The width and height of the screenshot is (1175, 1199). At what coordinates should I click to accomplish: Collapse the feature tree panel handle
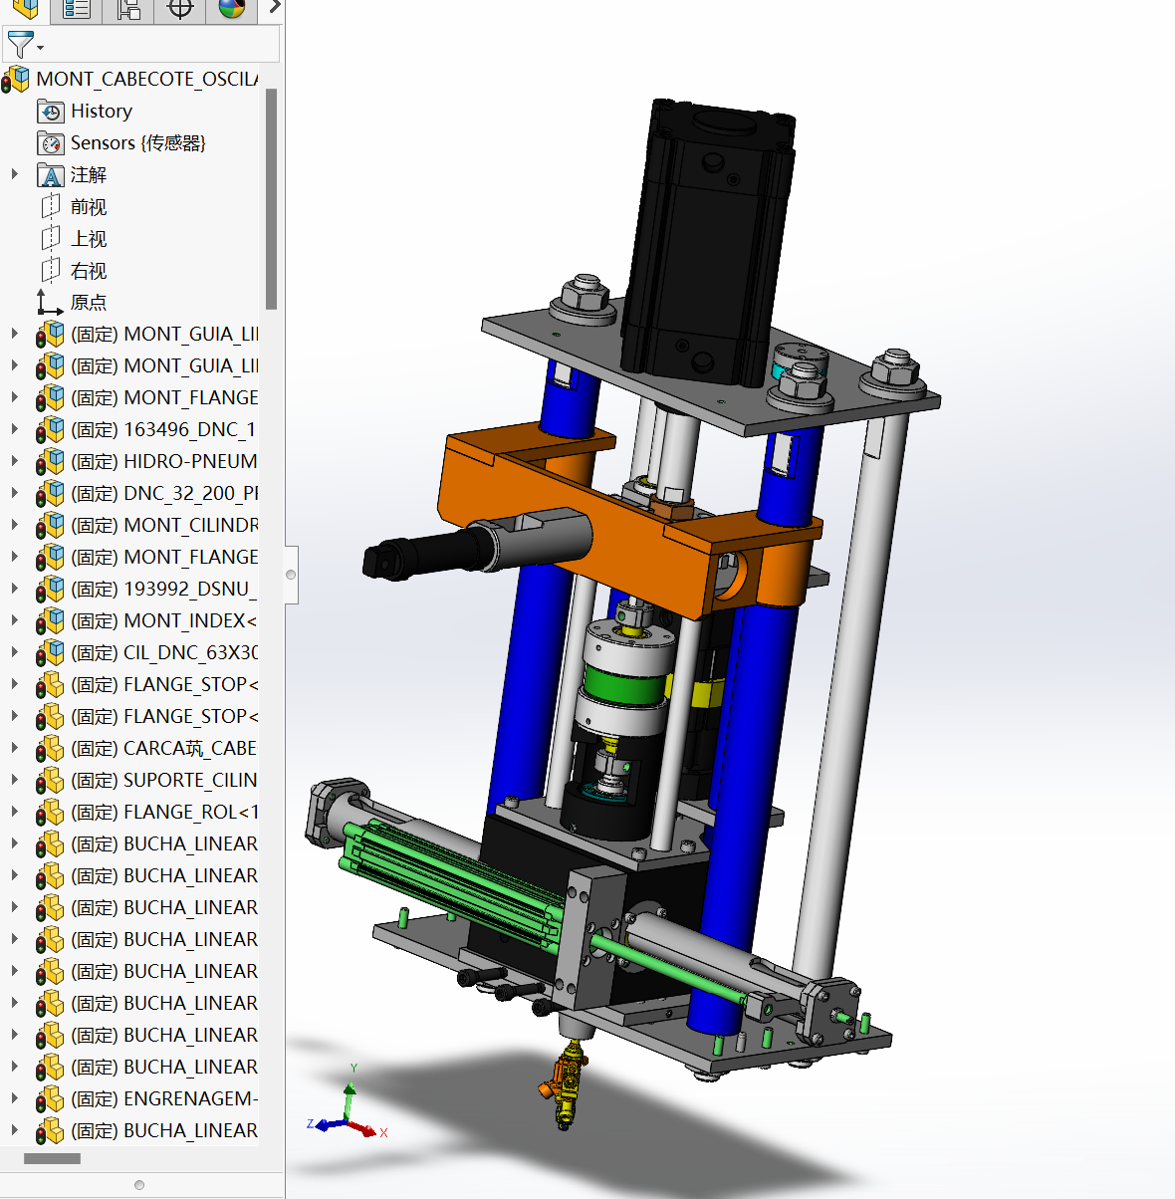pyautogui.click(x=291, y=575)
